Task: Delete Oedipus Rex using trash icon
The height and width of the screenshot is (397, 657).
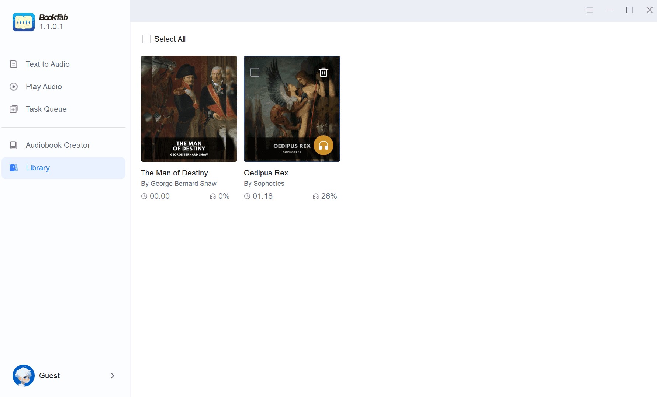Action: coord(323,72)
